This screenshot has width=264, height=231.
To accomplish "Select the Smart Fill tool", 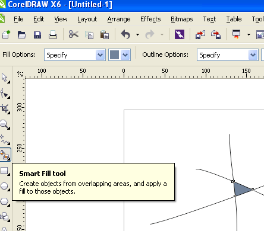I will coord(5,155).
